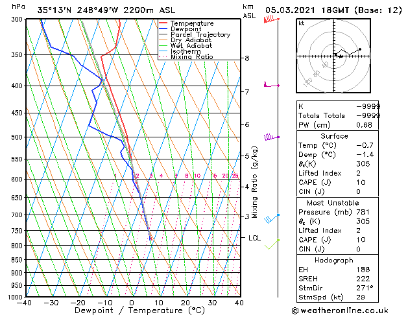Click the Most Unstable CIN (J) row label
Screen dimensions: 408x315
point(311,250)
